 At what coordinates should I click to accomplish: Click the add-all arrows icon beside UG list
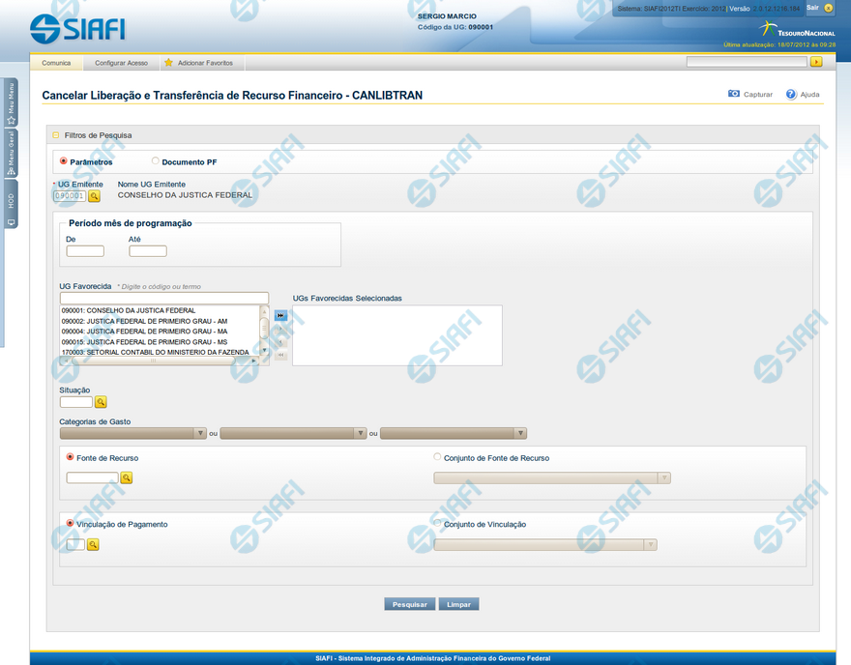click(280, 316)
